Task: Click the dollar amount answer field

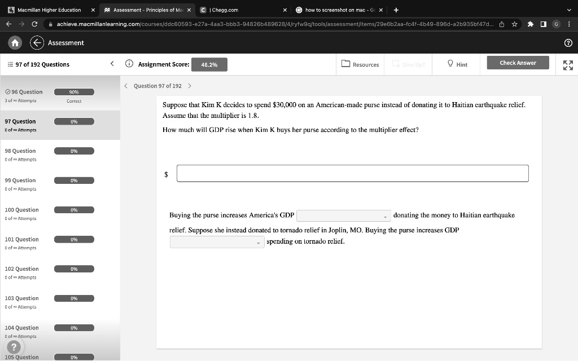Action: 352,173
